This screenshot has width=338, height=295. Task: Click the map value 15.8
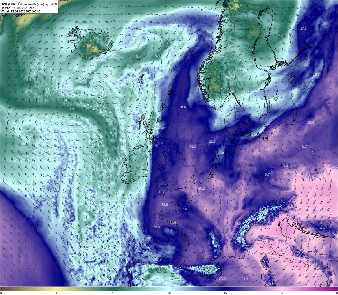[x=162, y=192]
